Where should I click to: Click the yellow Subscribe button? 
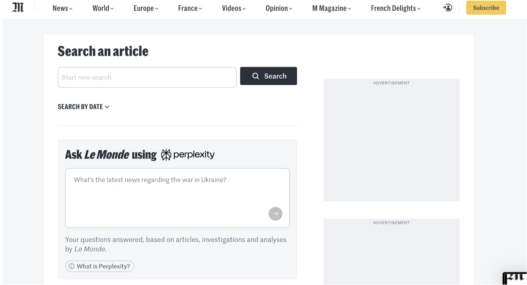(x=486, y=8)
